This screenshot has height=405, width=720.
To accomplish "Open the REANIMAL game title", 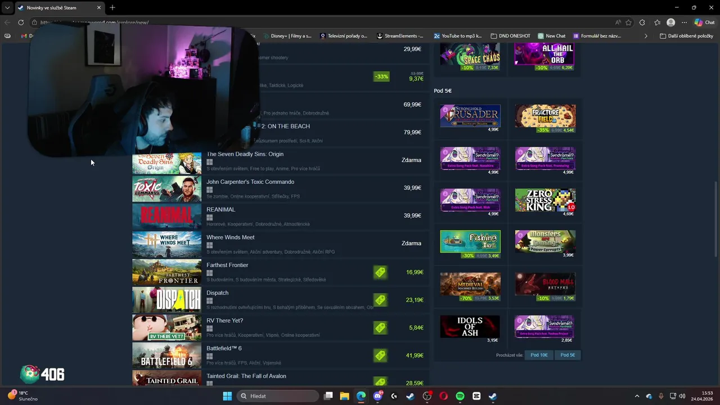I will click(220, 209).
